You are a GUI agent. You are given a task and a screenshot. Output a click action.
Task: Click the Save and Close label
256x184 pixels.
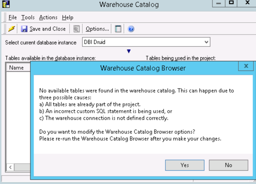(48, 29)
